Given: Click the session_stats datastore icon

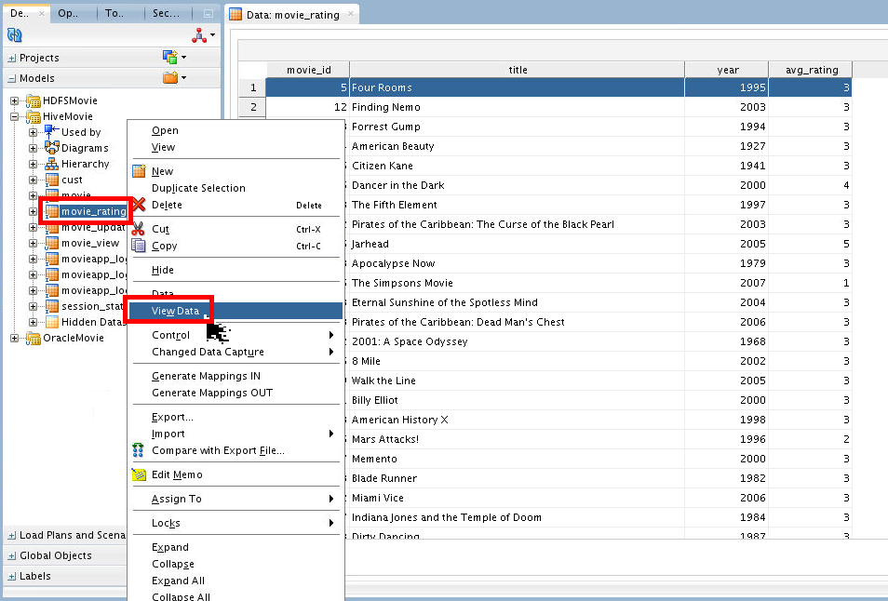Looking at the screenshot, I should [x=52, y=306].
